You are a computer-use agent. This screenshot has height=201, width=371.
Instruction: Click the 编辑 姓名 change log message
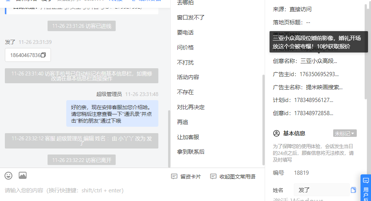point(82,141)
